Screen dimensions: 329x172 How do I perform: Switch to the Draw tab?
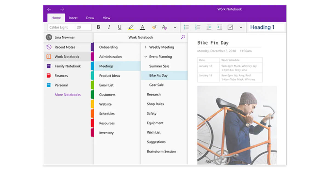90,18
